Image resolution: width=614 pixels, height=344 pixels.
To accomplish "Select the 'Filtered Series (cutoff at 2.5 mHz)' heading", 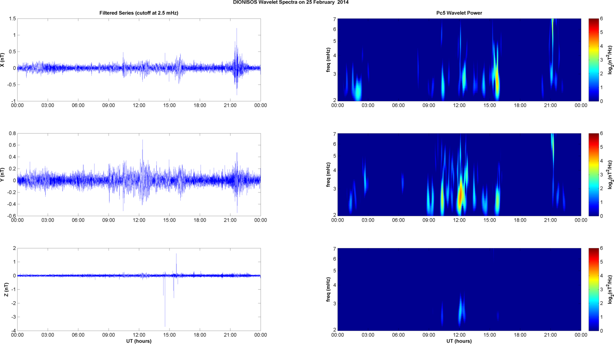I will [x=139, y=13].
